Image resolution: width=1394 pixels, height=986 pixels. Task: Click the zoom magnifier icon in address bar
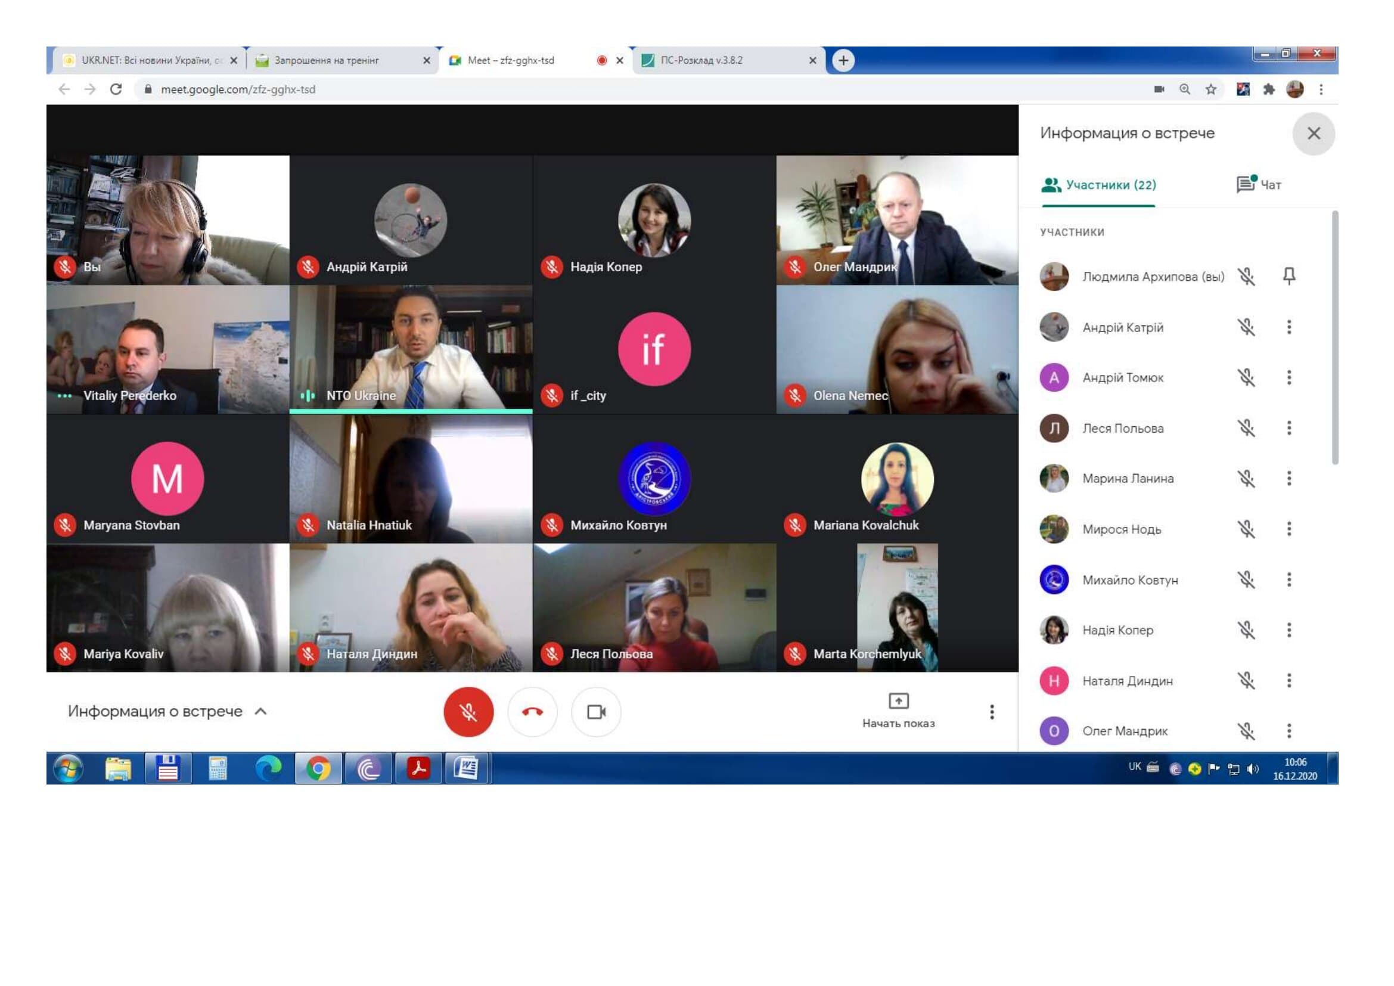(1185, 89)
